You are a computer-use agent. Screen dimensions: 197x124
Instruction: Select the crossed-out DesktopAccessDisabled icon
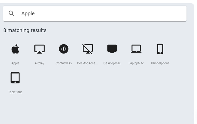click(88, 49)
